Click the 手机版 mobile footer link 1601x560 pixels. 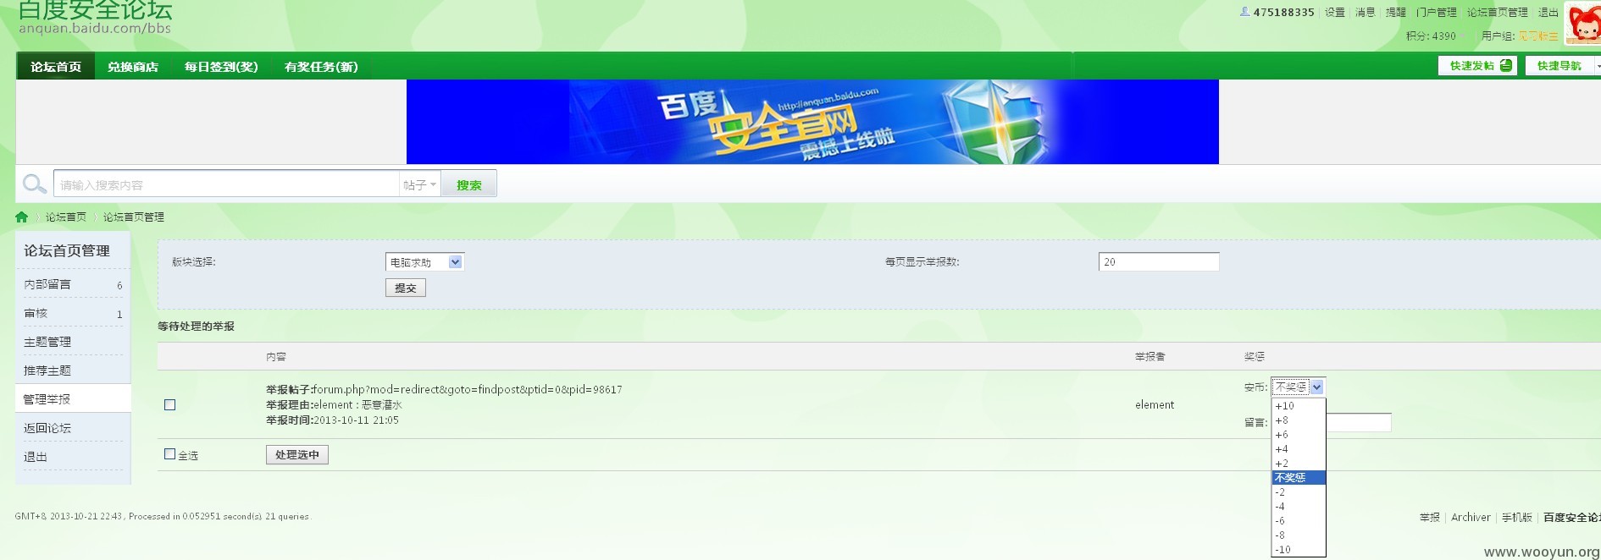[x=1517, y=517]
